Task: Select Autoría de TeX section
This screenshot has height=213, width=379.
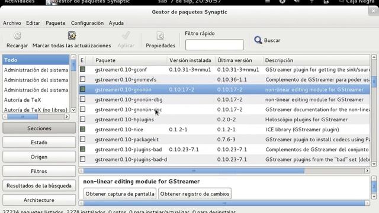Action: pos(36,100)
